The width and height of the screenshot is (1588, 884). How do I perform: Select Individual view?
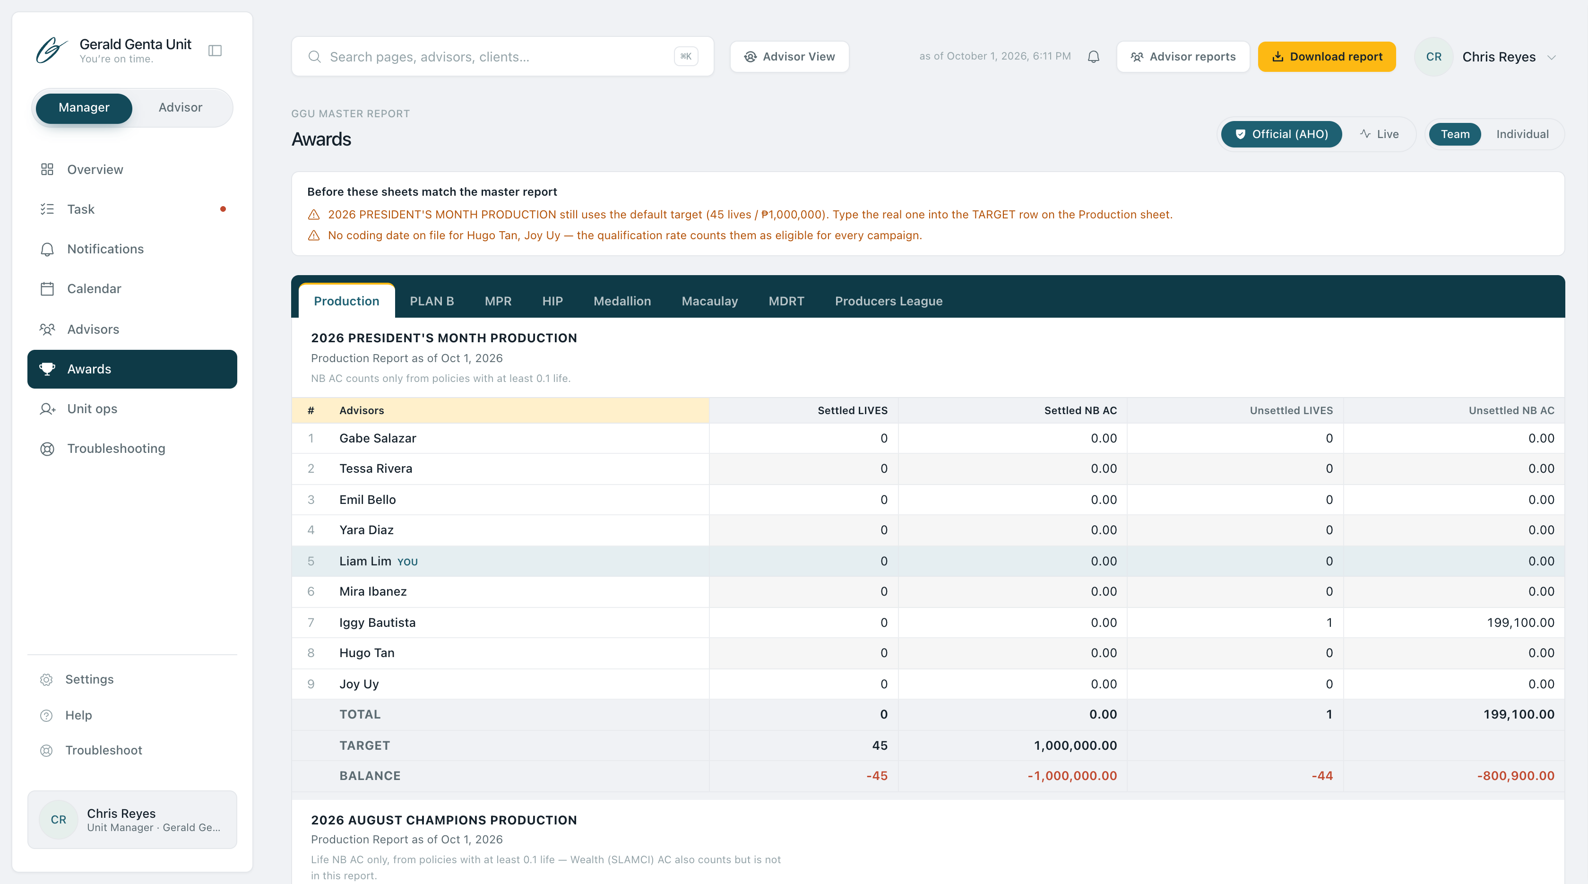(1522, 134)
